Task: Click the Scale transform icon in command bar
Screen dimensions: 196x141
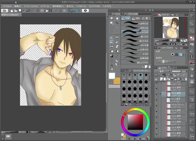Action: (x=50, y=11)
